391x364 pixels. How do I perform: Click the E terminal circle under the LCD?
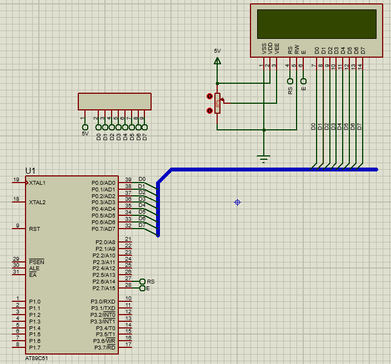click(303, 81)
